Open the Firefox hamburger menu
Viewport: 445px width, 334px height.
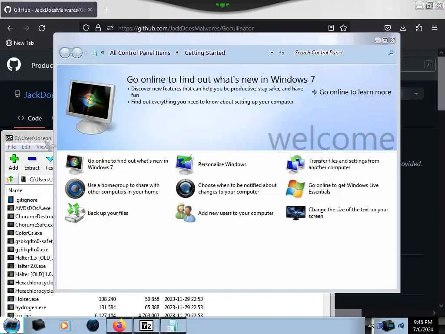coord(435,28)
